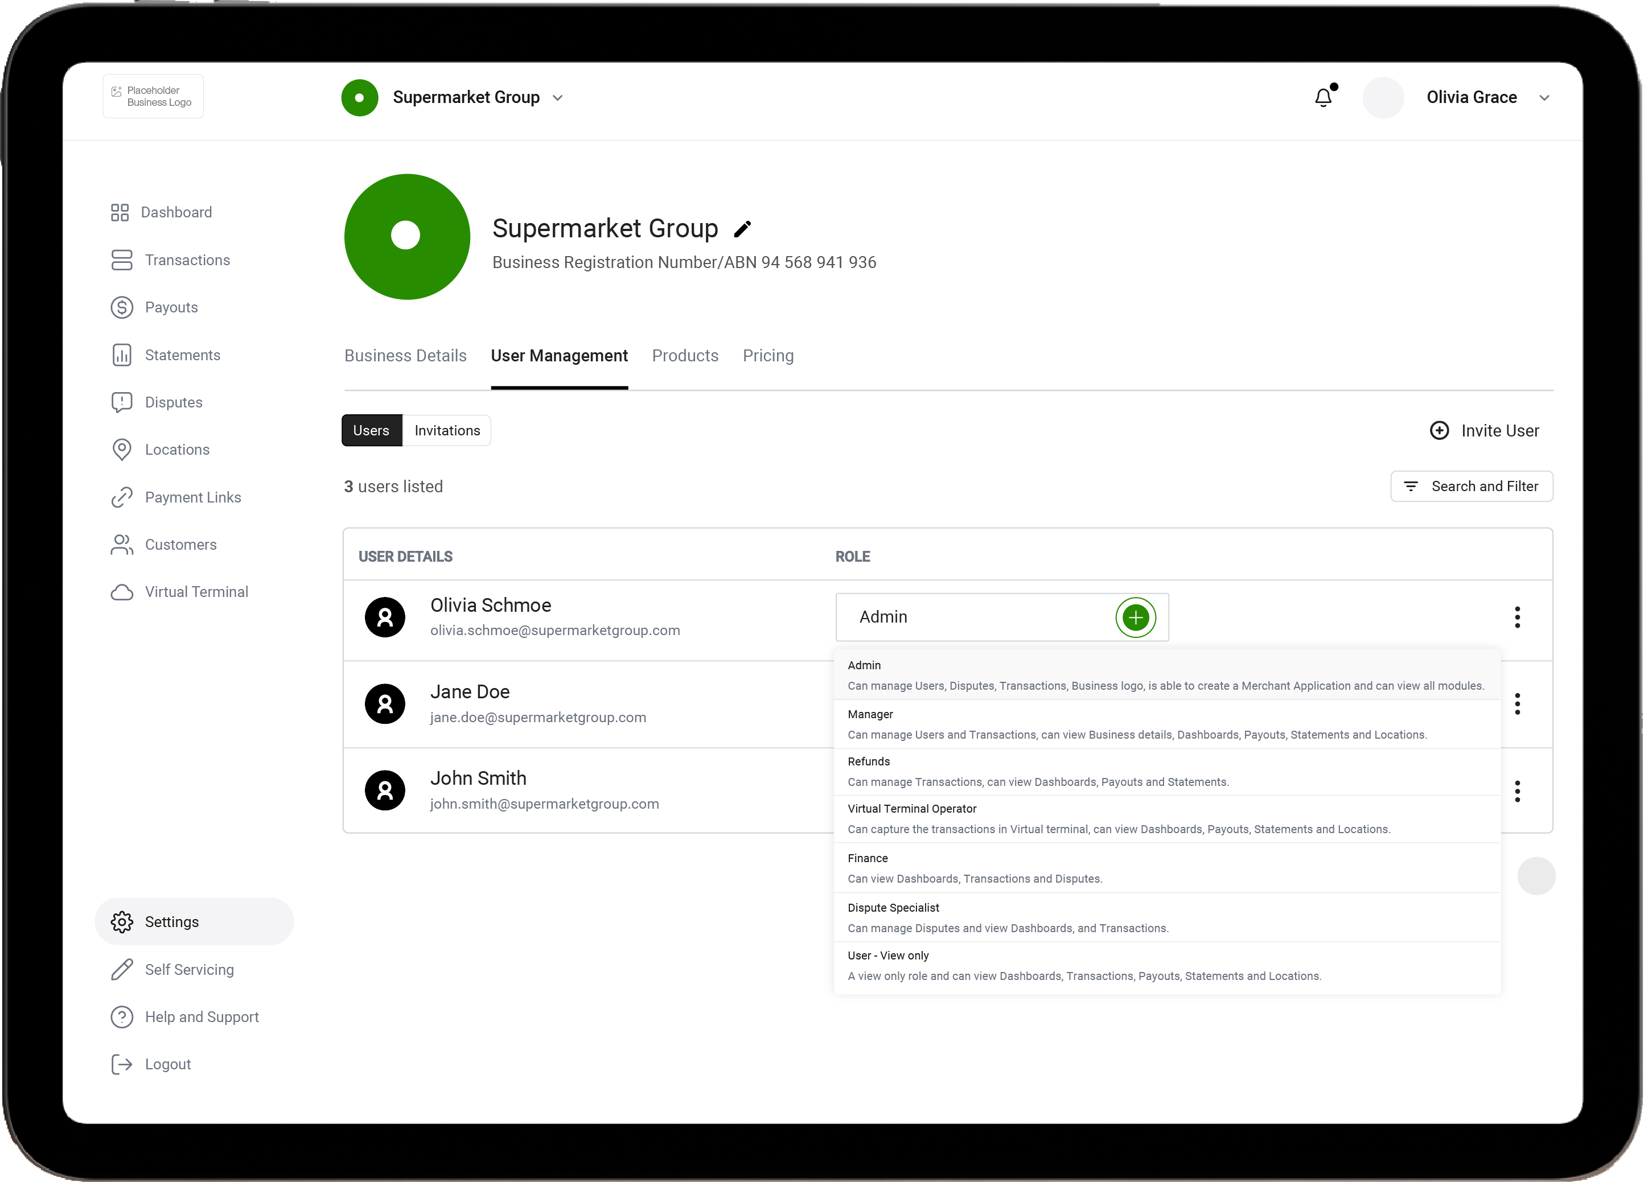Choose the Refunds role option

[x=1167, y=772]
